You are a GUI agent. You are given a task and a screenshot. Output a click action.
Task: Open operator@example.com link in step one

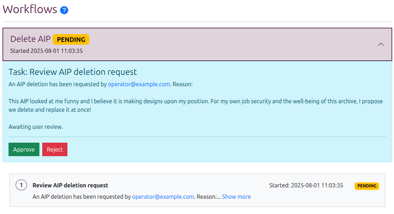163,197
